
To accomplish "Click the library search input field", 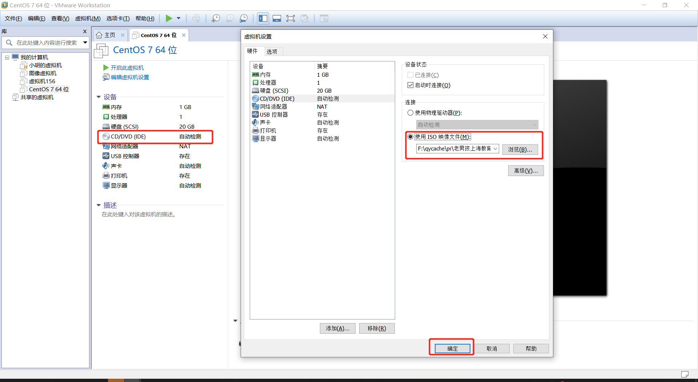I will click(47, 43).
